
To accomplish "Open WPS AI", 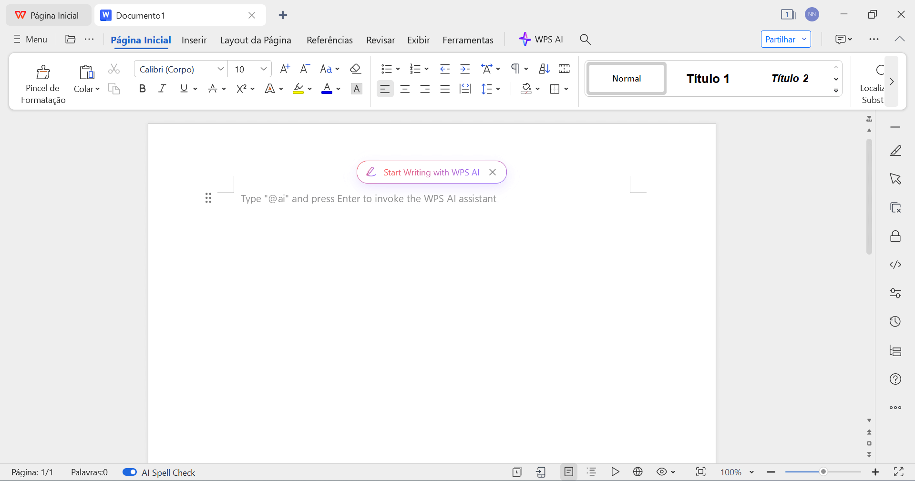I will tap(541, 39).
